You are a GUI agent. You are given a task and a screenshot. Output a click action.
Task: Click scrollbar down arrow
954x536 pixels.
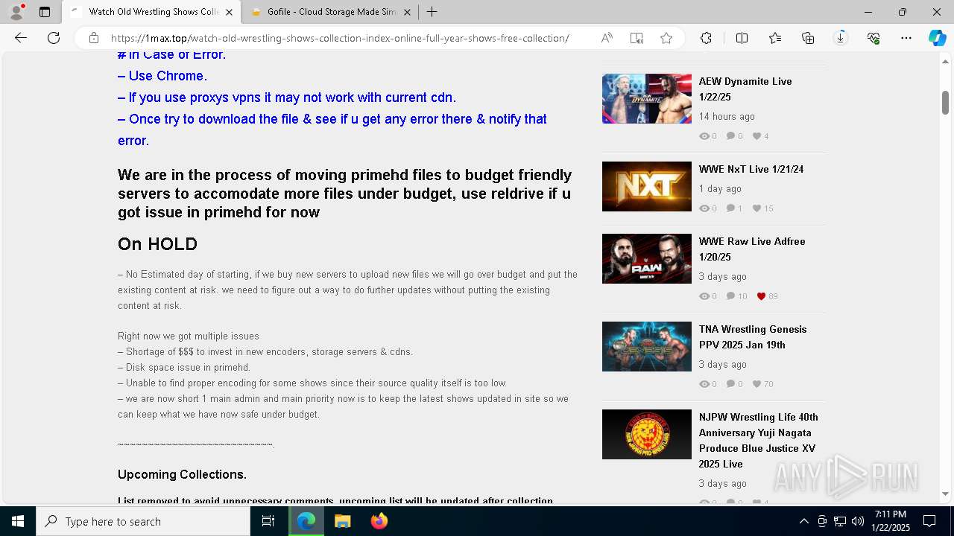[x=945, y=494]
